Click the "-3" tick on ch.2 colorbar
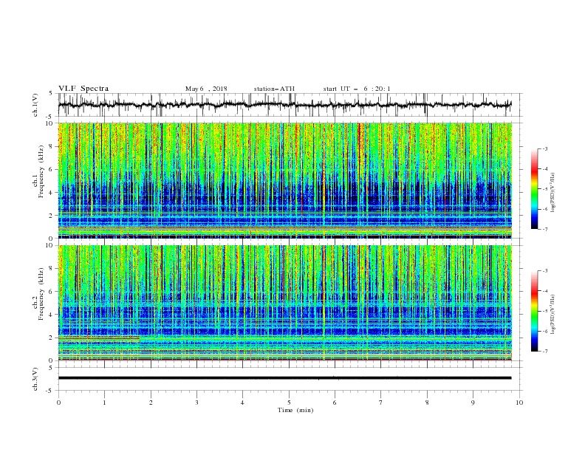This screenshot has width=585, height=452. coord(544,271)
